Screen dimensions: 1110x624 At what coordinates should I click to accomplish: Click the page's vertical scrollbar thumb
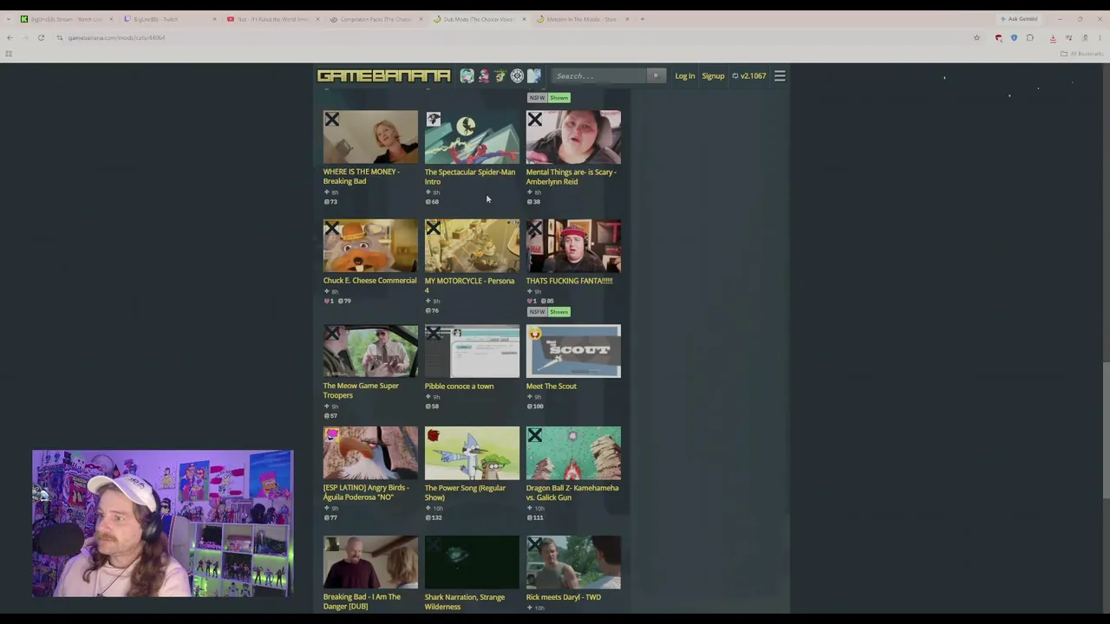tap(1105, 431)
